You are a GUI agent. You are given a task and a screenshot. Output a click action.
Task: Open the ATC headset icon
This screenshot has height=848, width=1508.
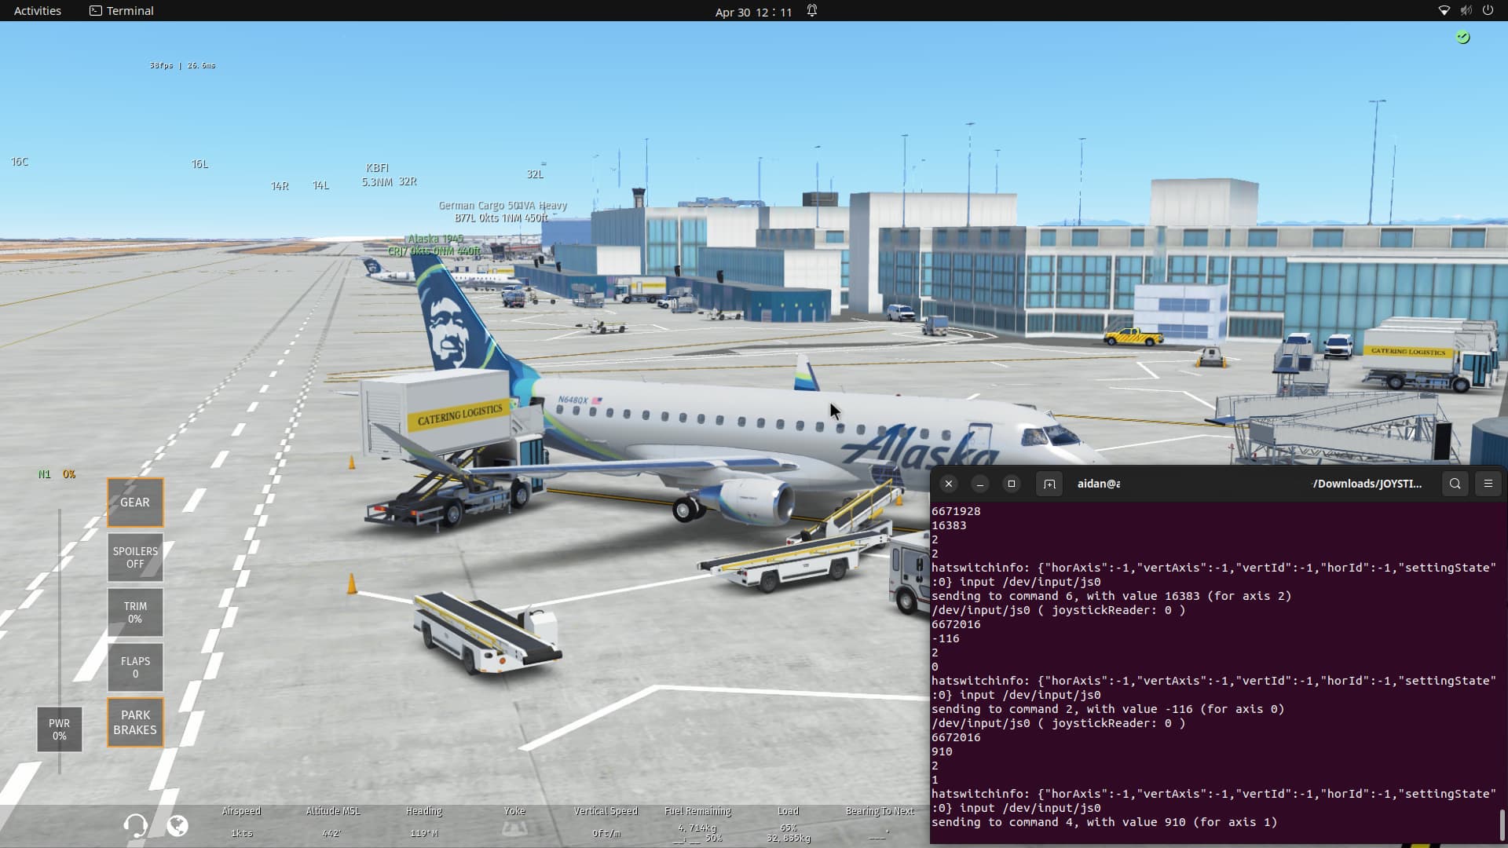tap(135, 825)
